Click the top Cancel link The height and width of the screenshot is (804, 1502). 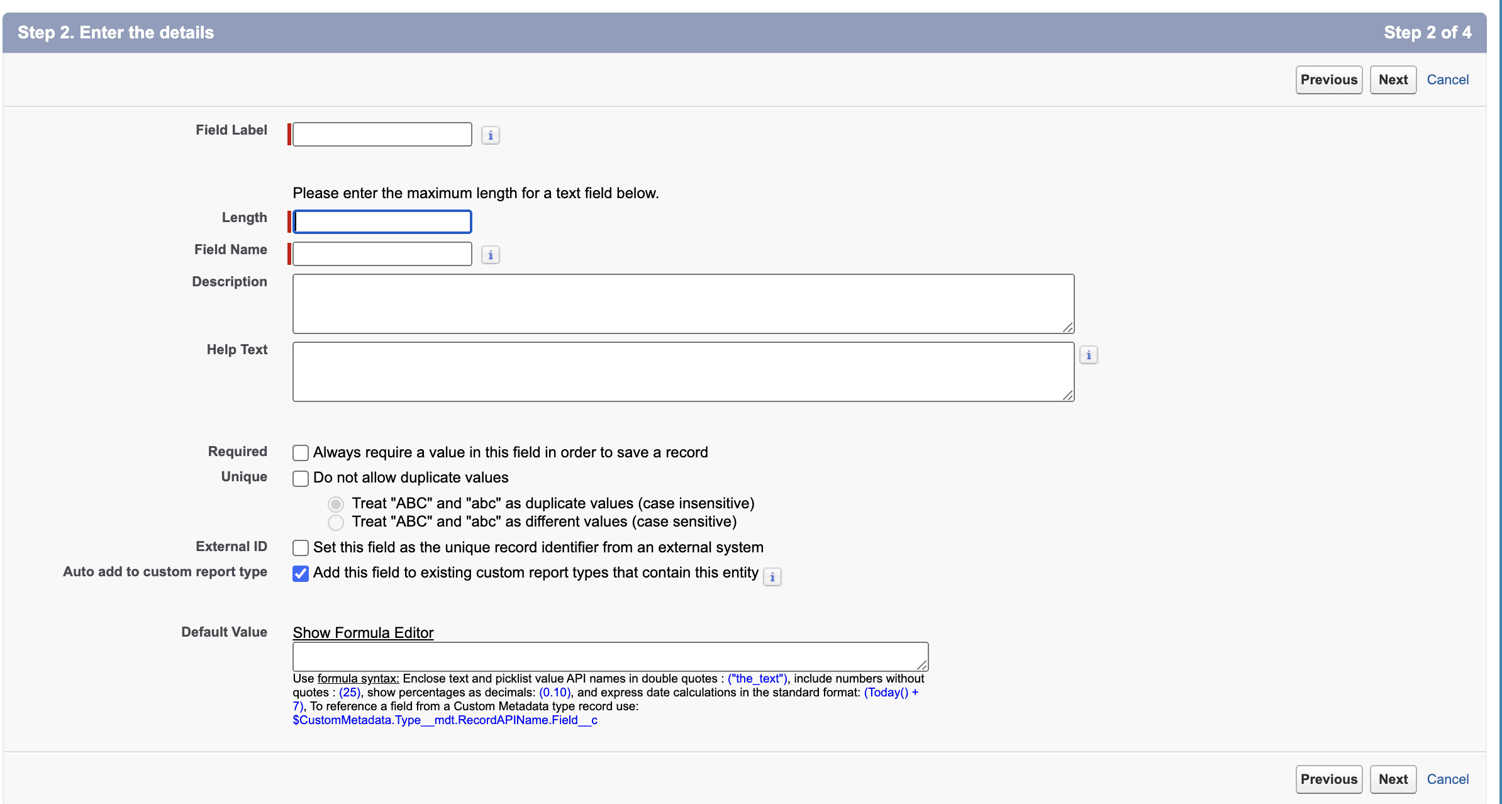[1448, 80]
